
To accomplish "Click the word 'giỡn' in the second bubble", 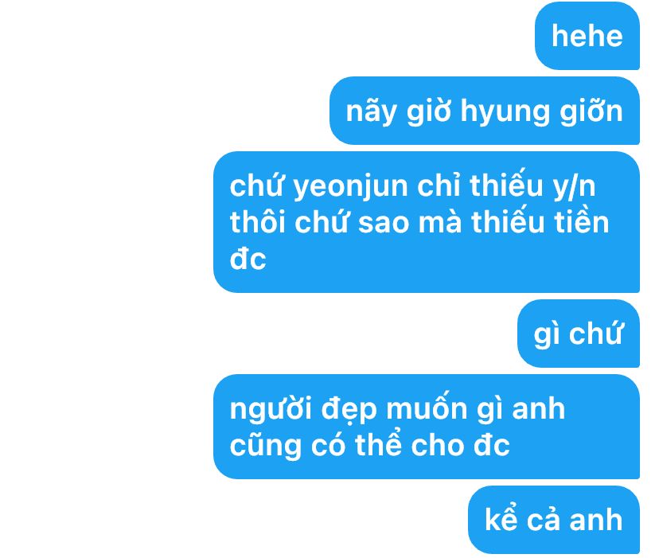I will 591,113.
